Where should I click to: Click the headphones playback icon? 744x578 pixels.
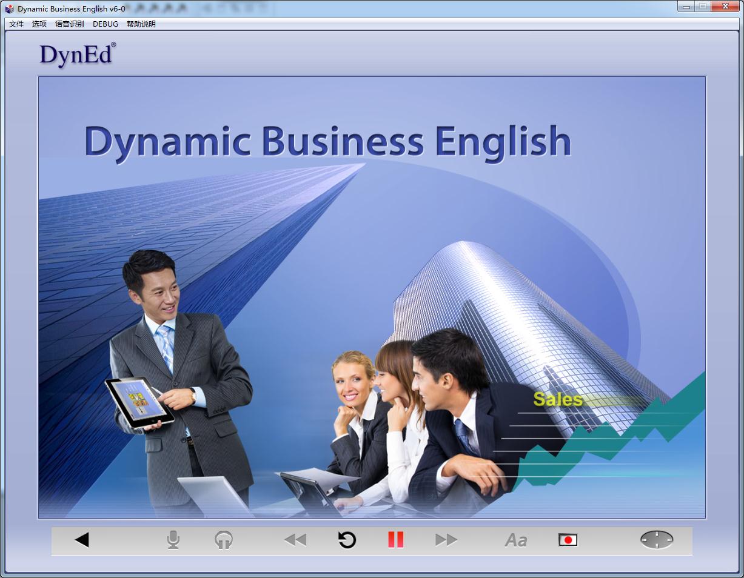(224, 540)
